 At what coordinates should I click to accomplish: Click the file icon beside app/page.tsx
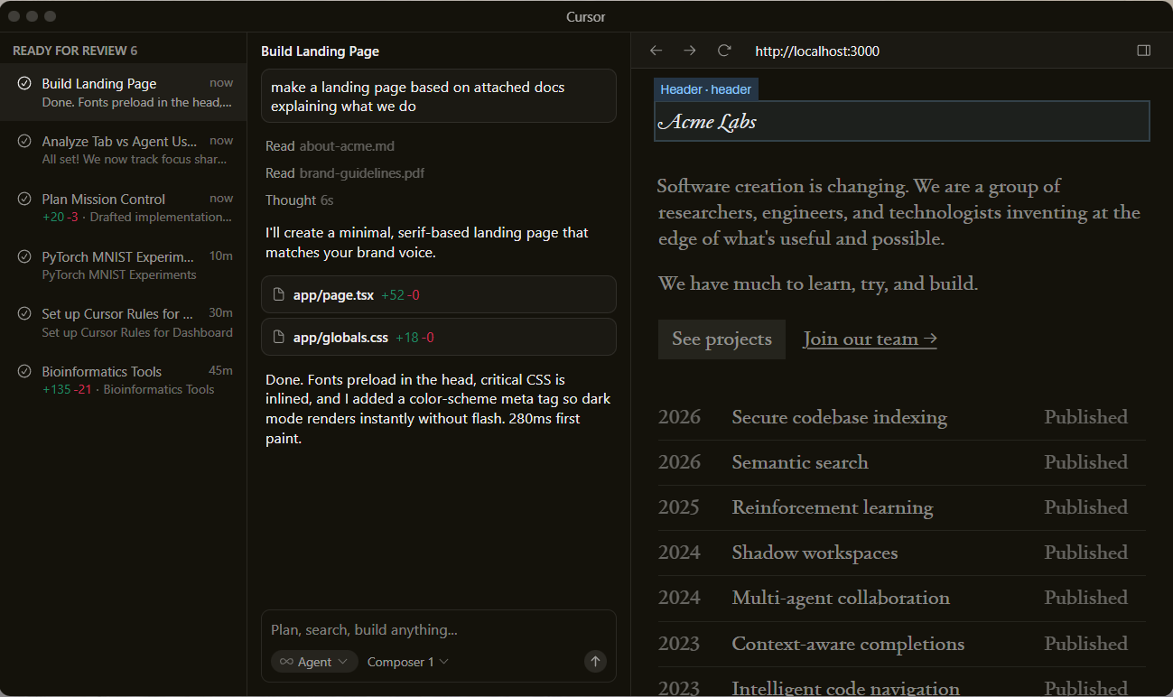(x=279, y=295)
